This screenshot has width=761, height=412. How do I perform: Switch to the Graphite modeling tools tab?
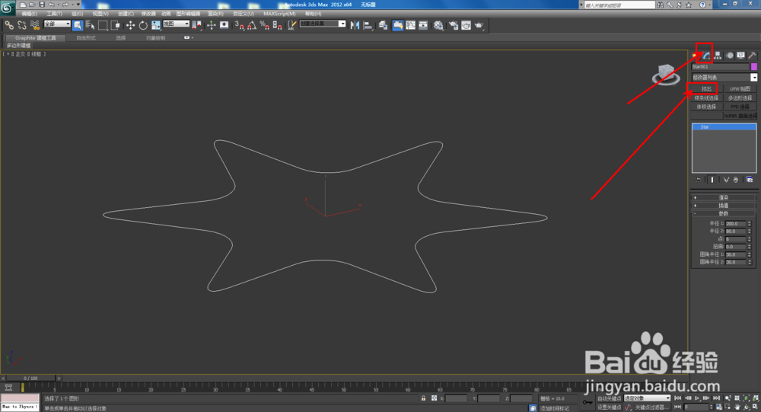point(36,38)
